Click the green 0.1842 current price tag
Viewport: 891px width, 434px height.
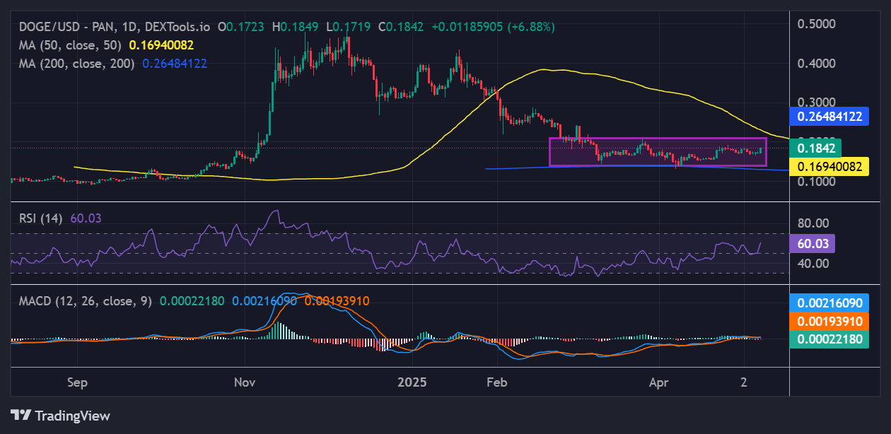(x=816, y=148)
